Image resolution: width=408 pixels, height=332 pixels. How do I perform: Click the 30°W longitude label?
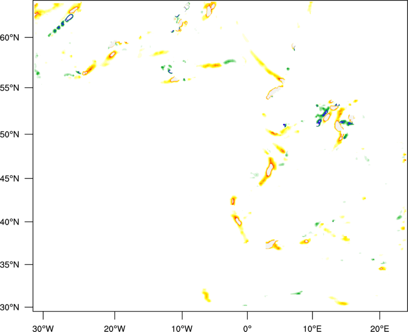pyautogui.click(x=43, y=328)
